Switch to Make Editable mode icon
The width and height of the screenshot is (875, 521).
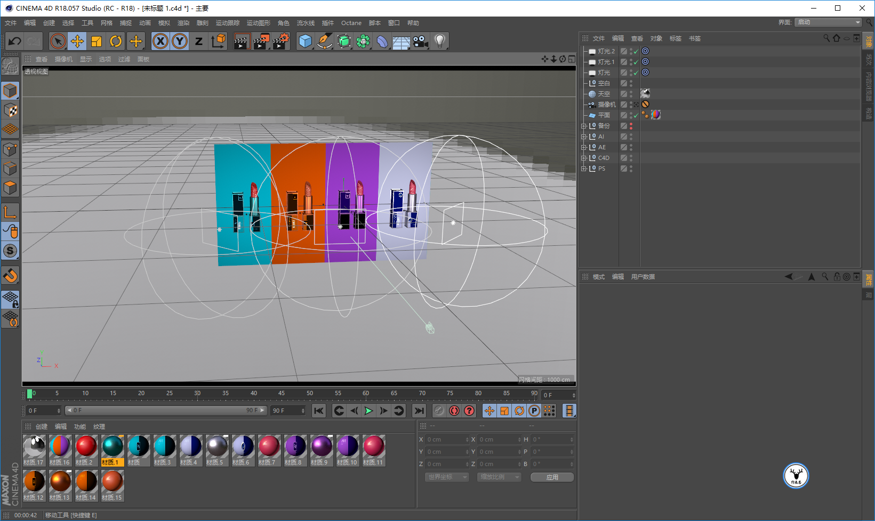(x=10, y=66)
